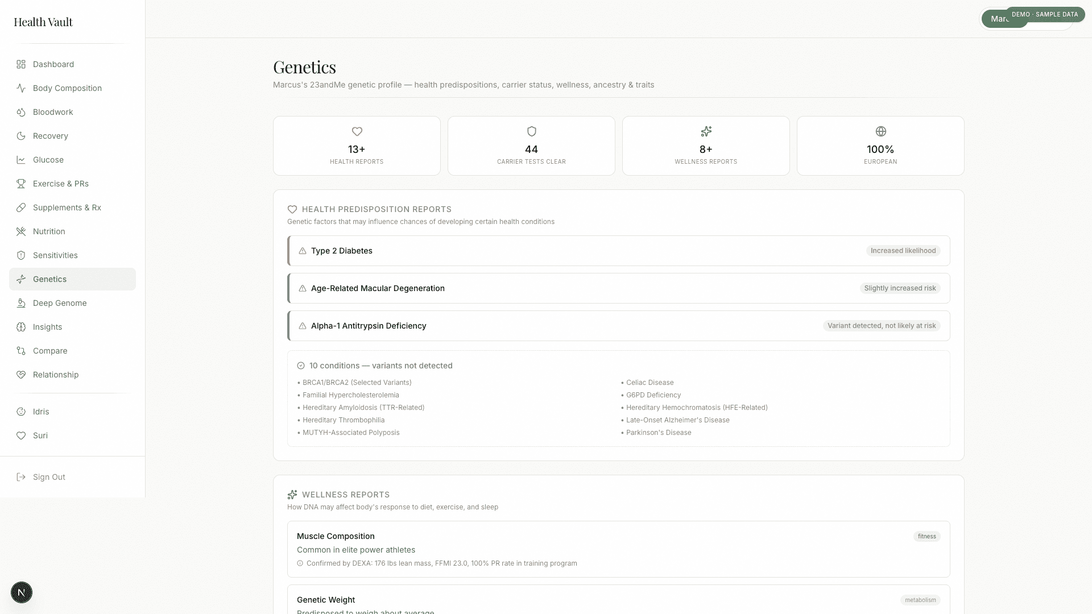1092x614 pixels.
Task: Click the warning icon beside Type 2 Diabetes
Action: pos(303,251)
